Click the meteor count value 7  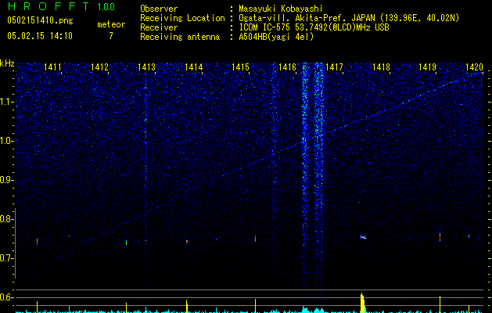111,36
